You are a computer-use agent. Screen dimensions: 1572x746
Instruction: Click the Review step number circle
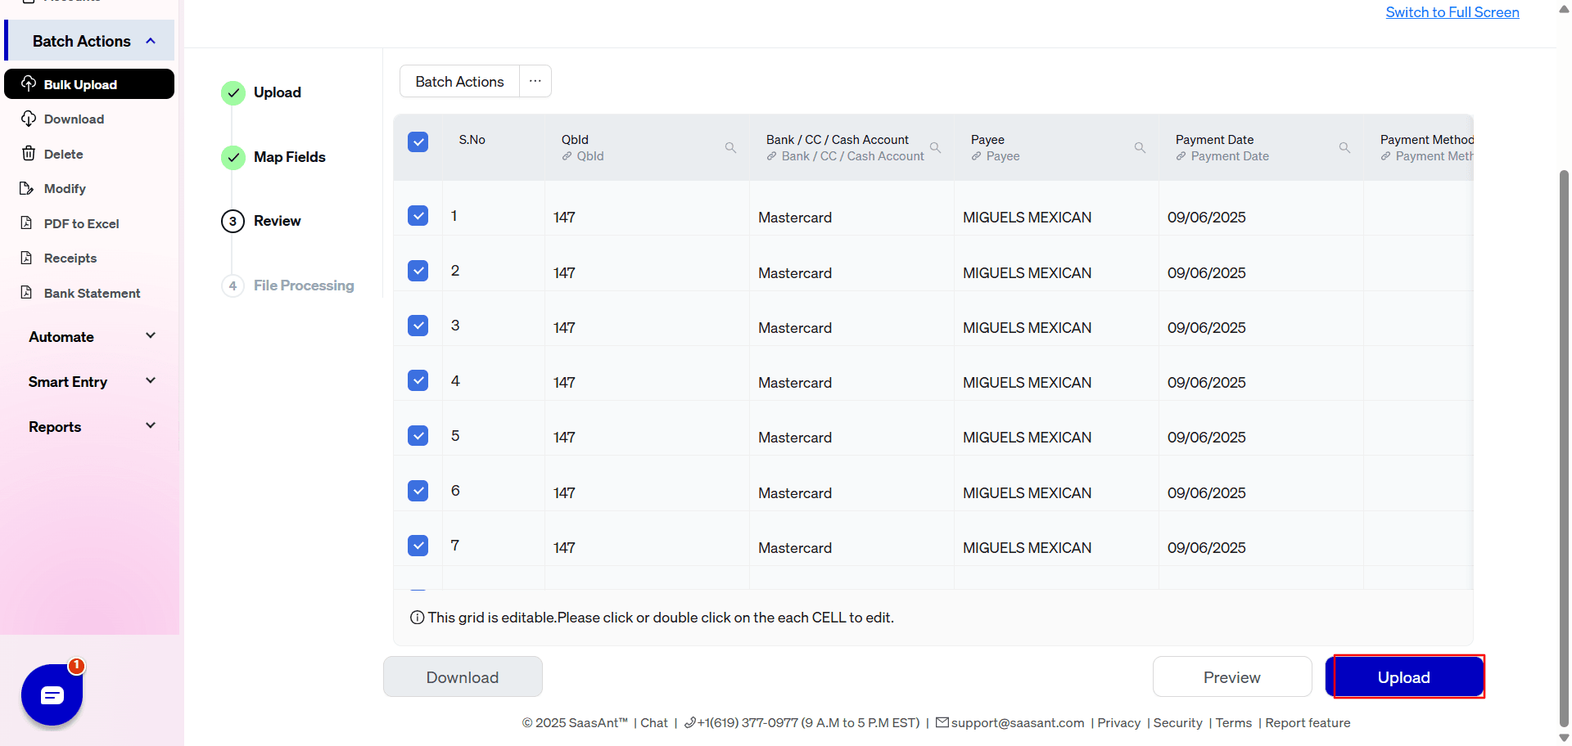pos(233,221)
